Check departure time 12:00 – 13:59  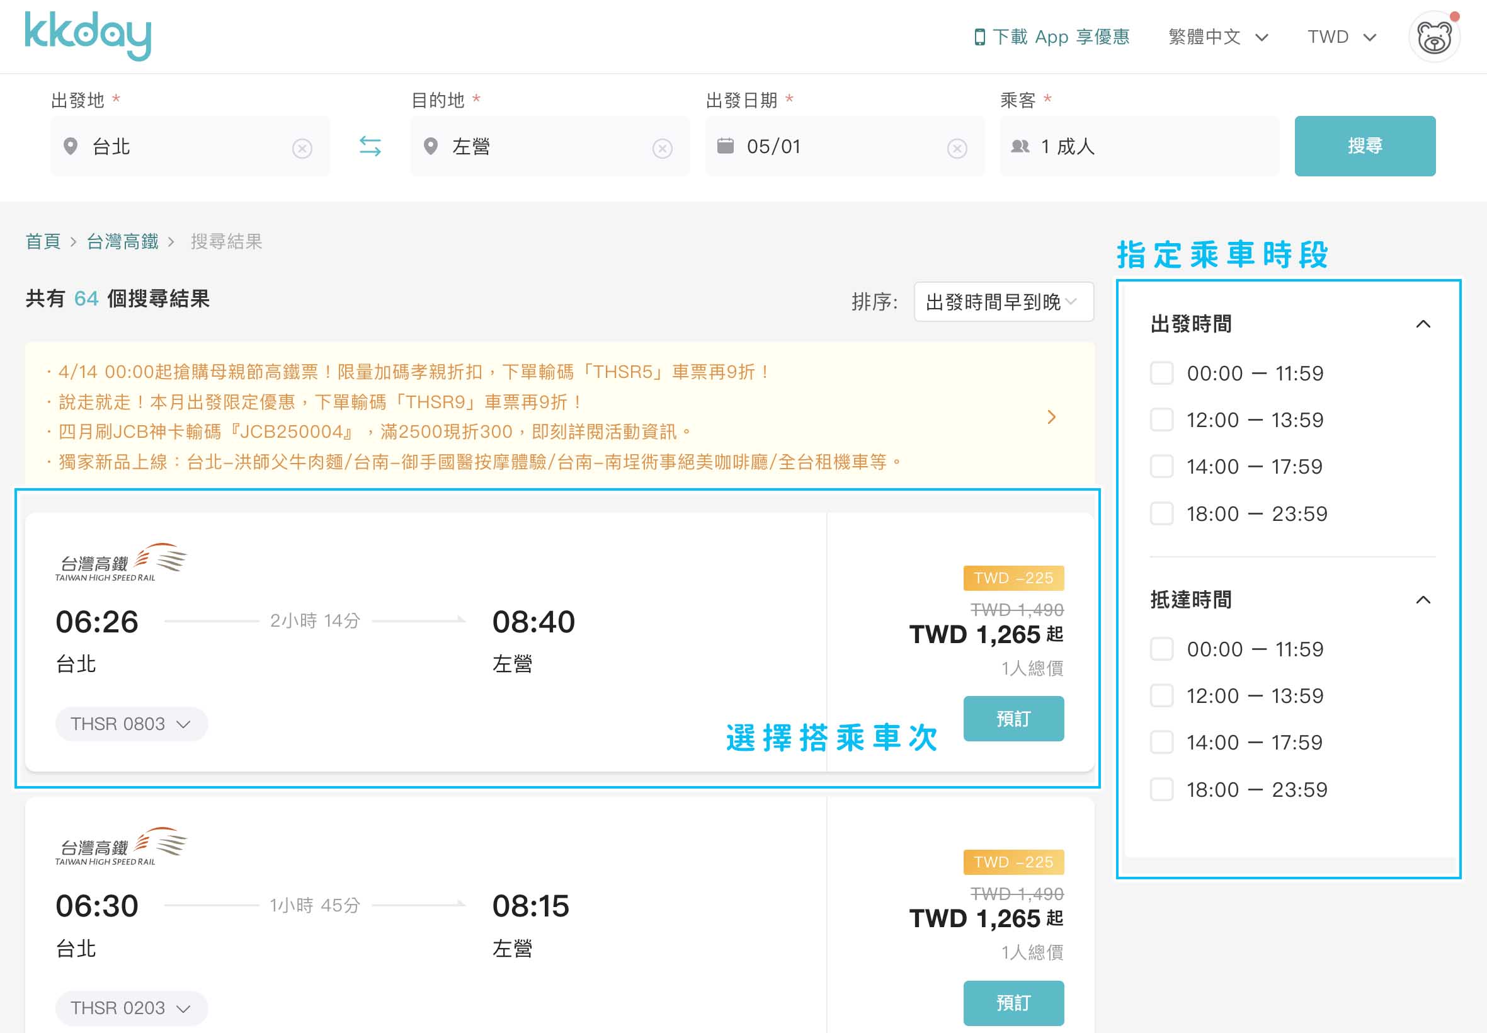1161,420
